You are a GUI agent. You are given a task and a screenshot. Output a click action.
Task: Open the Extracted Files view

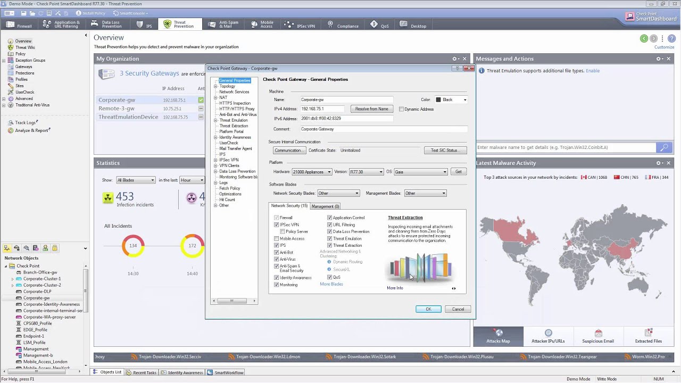(648, 336)
